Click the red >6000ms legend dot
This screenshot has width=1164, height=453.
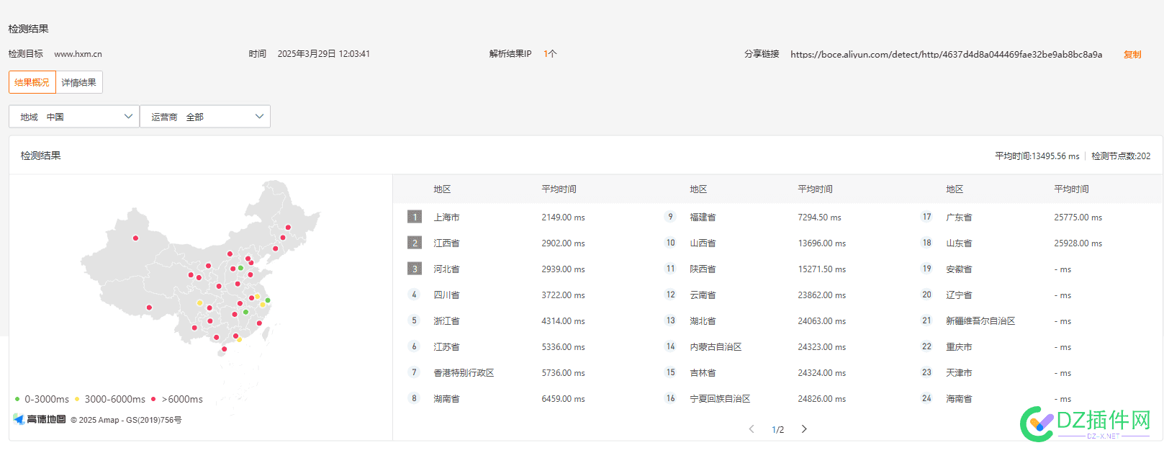[x=154, y=399]
